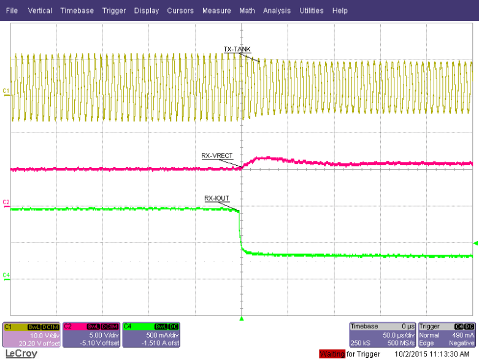Click the trigger source C4 badge
The image size is (479, 359).
pyautogui.click(x=459, y=326)
